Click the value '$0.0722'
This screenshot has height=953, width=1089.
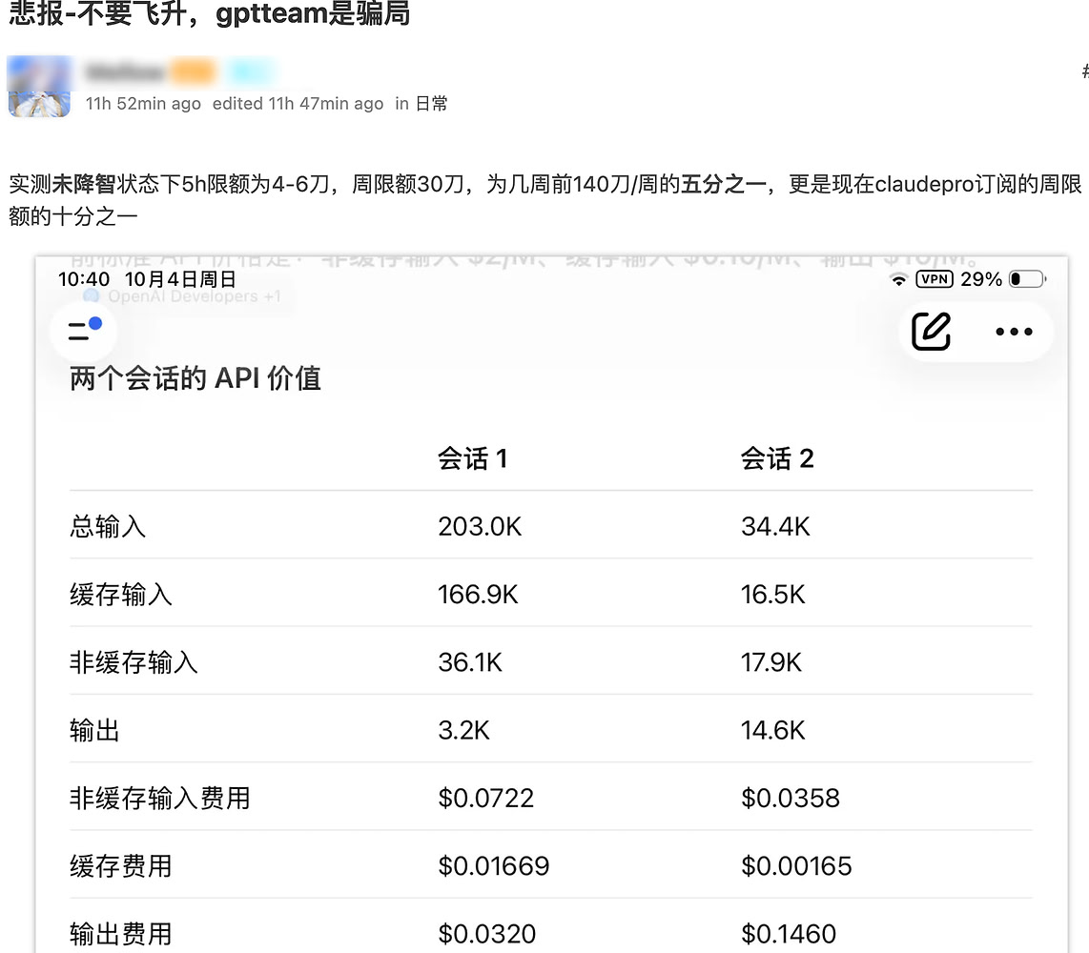[x=486, y=799]
